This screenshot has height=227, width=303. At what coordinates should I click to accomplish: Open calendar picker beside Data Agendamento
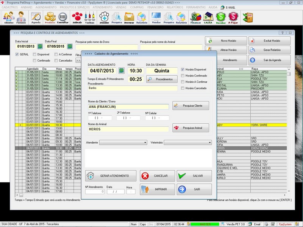click(x=121, y=70)
